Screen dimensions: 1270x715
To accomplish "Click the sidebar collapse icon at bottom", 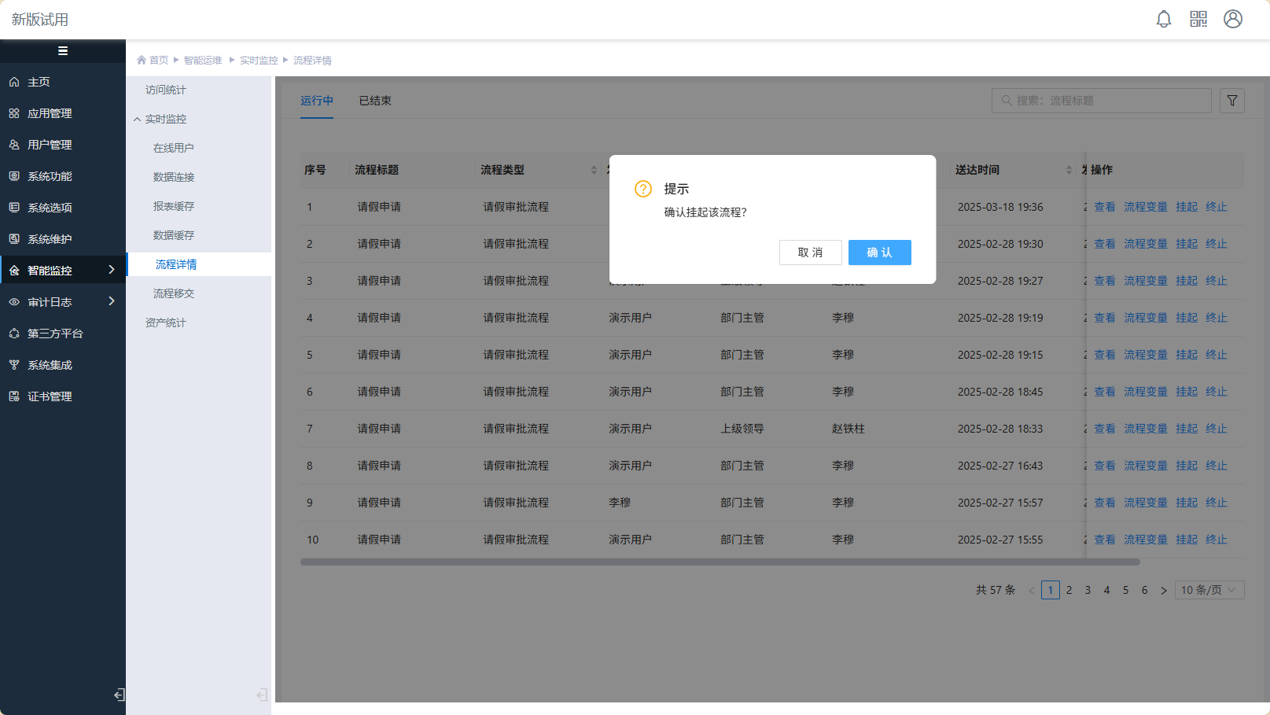I will pos(119,695).
